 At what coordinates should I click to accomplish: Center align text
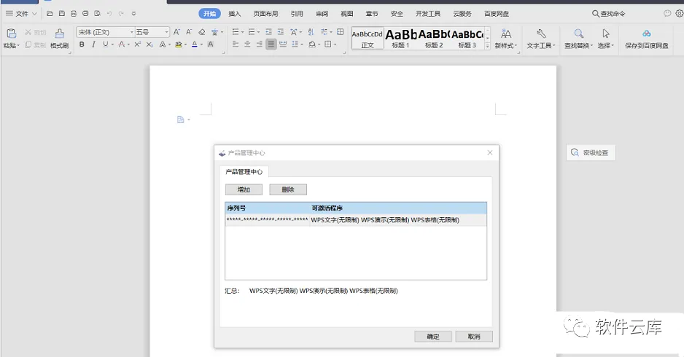(247, 44)
